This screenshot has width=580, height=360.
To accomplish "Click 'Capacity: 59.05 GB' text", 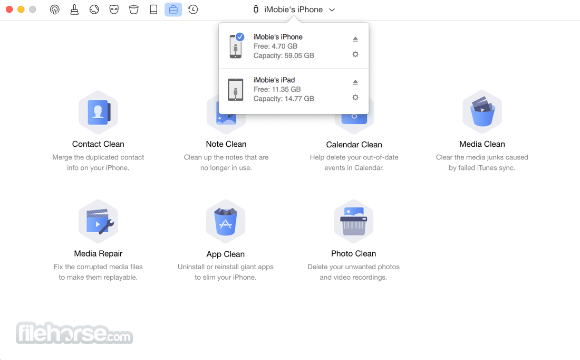I will pyautogui.click(x=284, y=55).
